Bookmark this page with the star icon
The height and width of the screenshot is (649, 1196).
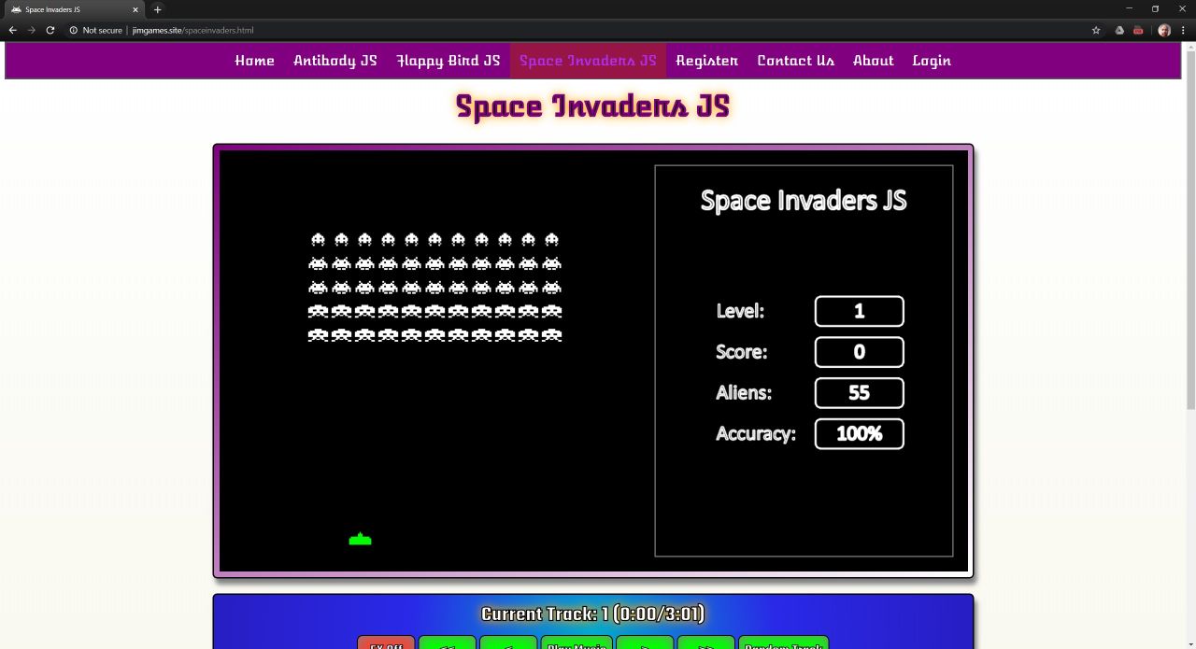click(x=1096, y=30)
